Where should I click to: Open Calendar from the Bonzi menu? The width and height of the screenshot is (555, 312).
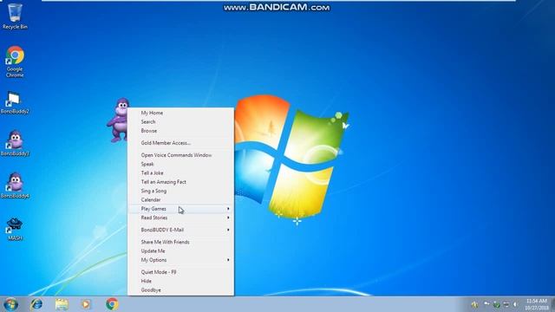click(x=180, y=200)
